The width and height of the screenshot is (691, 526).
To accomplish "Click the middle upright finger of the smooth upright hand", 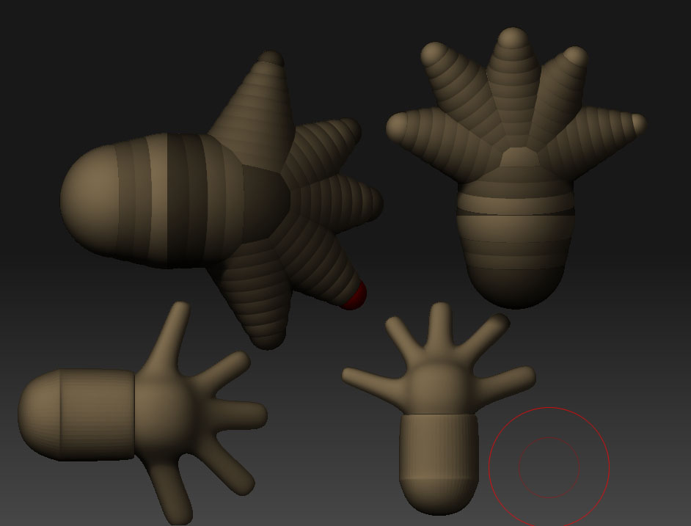I will 440,326.
